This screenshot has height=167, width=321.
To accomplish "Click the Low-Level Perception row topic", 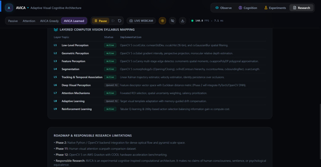I will click(x=75, y=45).
